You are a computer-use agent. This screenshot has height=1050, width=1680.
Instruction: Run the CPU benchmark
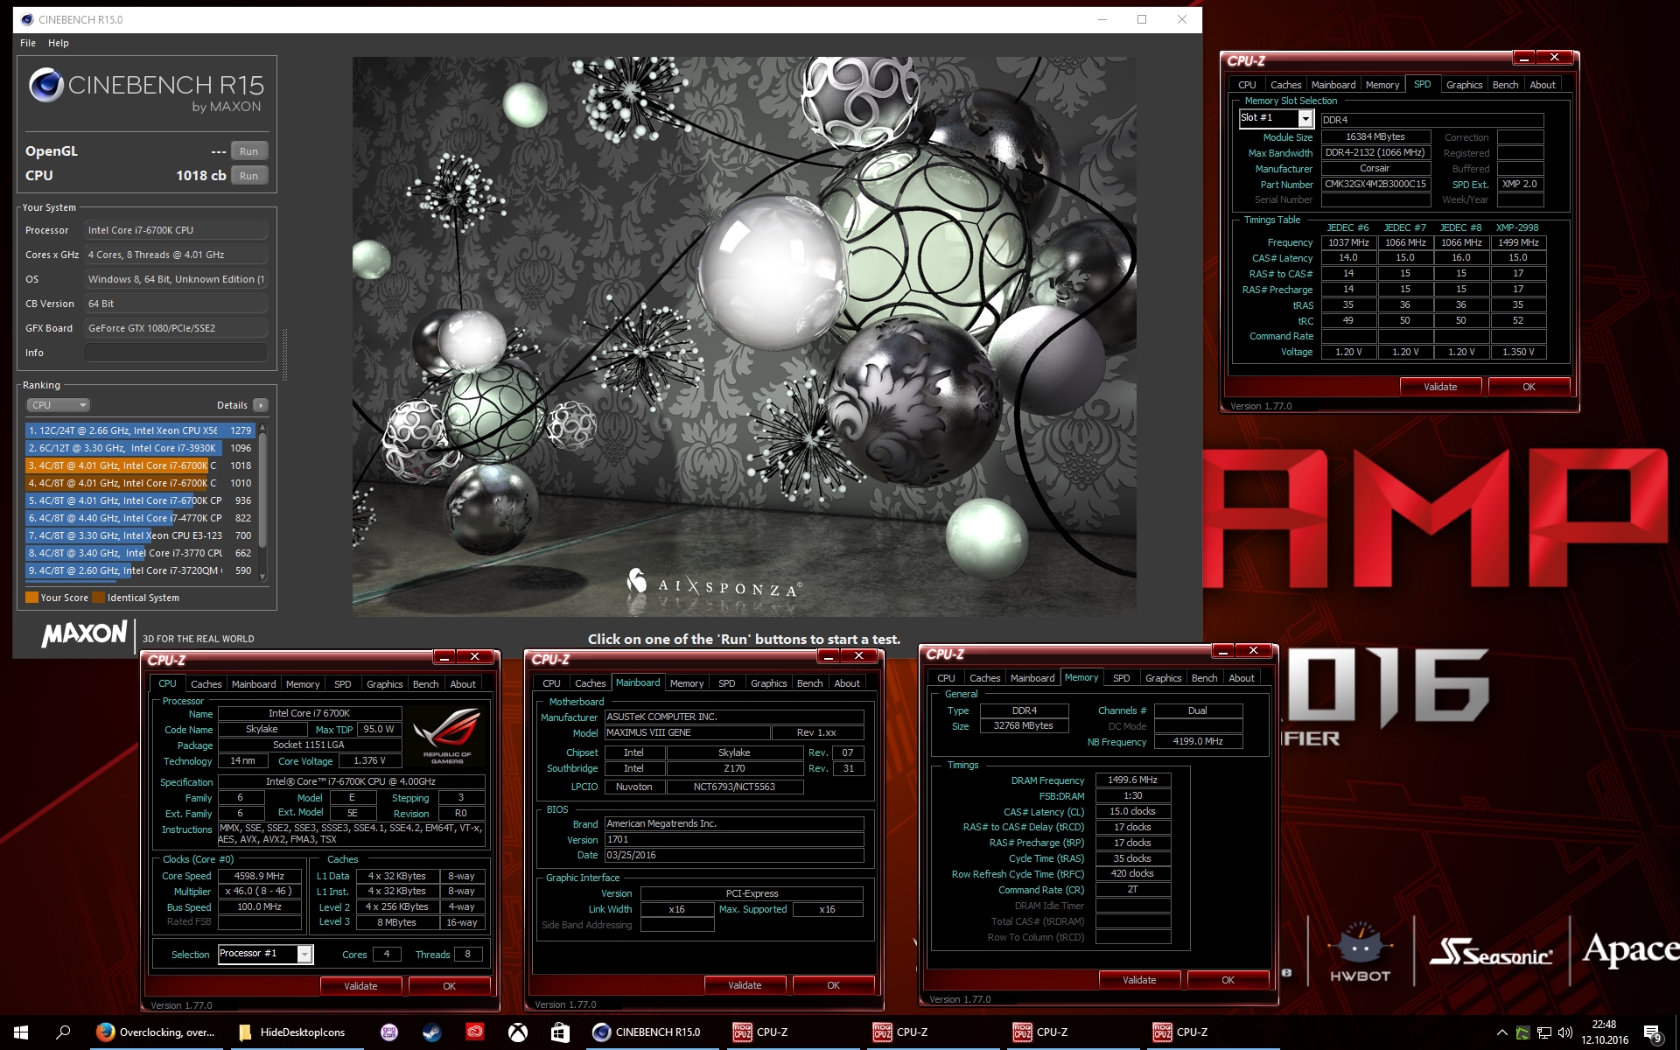[x=249, y=176]
